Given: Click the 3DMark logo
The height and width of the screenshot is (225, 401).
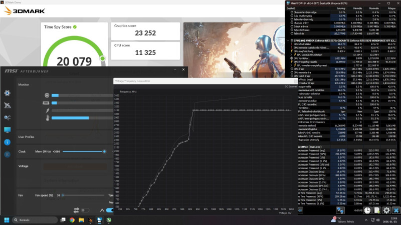Looking at the screenshot, I should [25, 11].
